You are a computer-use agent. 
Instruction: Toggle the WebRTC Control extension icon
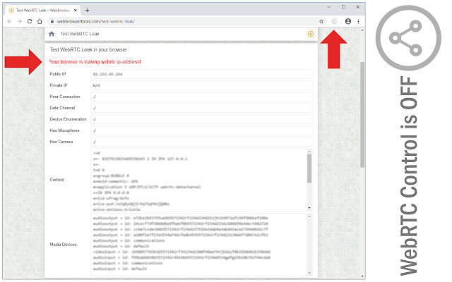point(334,21)
